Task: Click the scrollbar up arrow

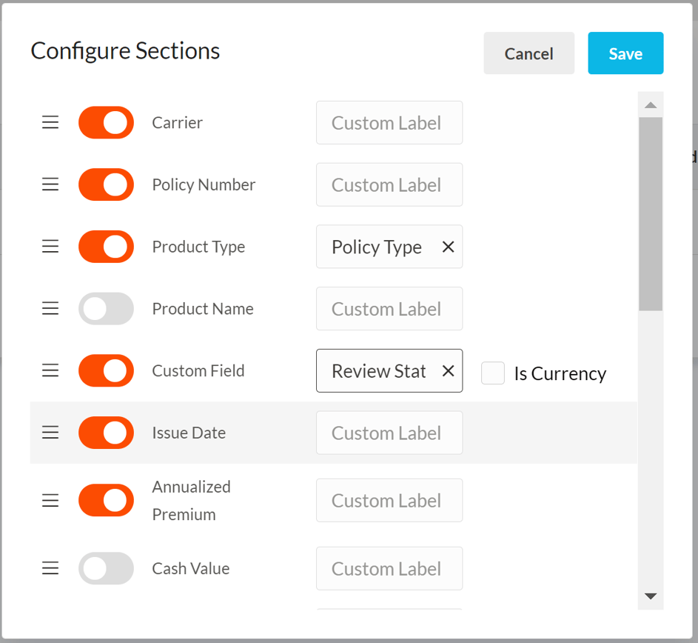Action: [651, 104]
